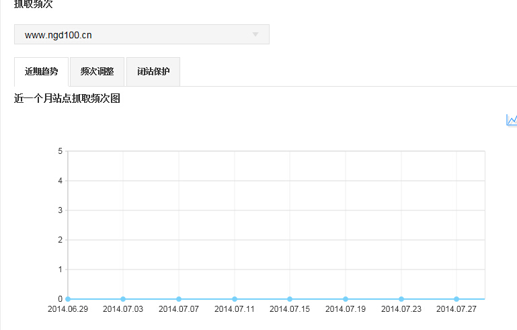Select the 2014.07.23 data point
The width and height of the screenshot is (517, 330).
401,299
